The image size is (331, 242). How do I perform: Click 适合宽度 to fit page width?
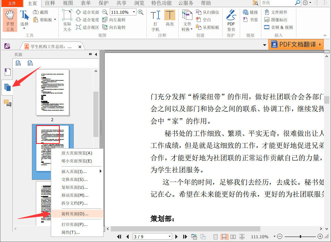[x=88, y=19]
